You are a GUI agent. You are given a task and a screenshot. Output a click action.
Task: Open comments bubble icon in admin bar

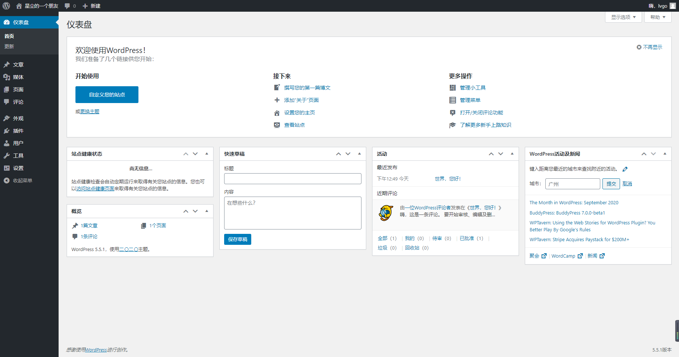click(67, 6)
